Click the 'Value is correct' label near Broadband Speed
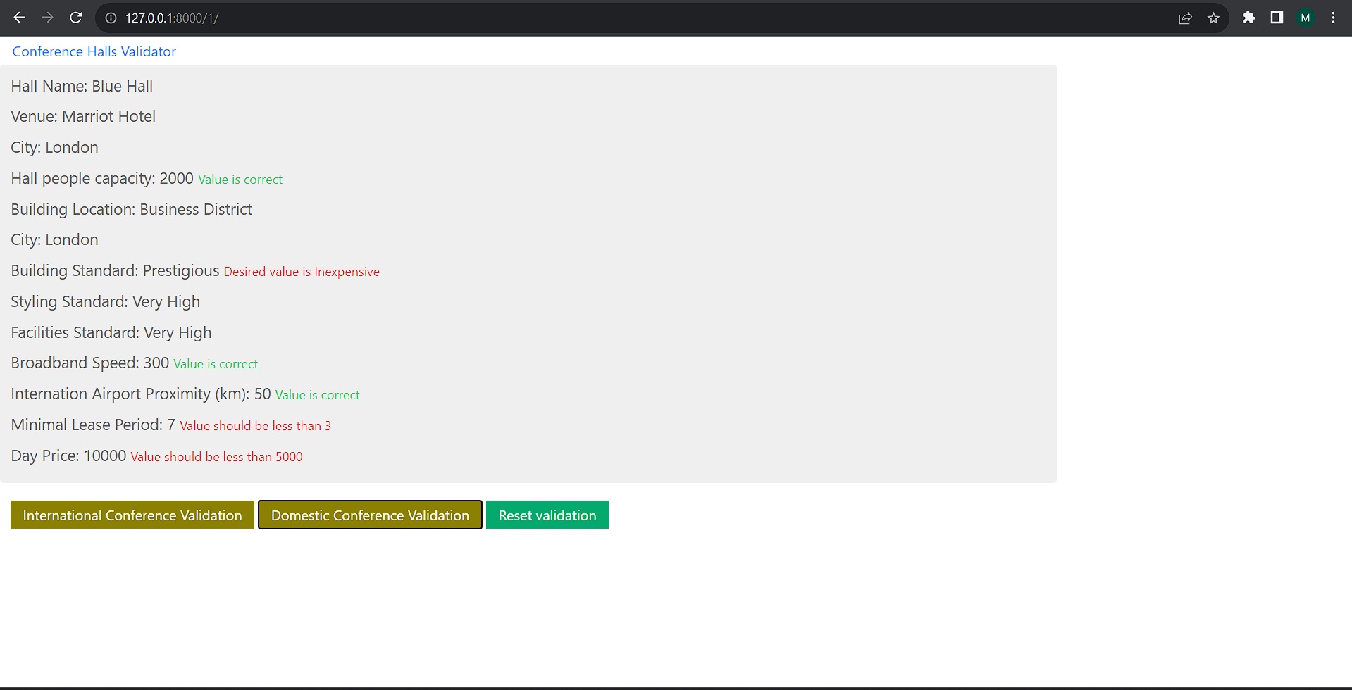The image size is (1352, 690). click(x=215, y=363)
